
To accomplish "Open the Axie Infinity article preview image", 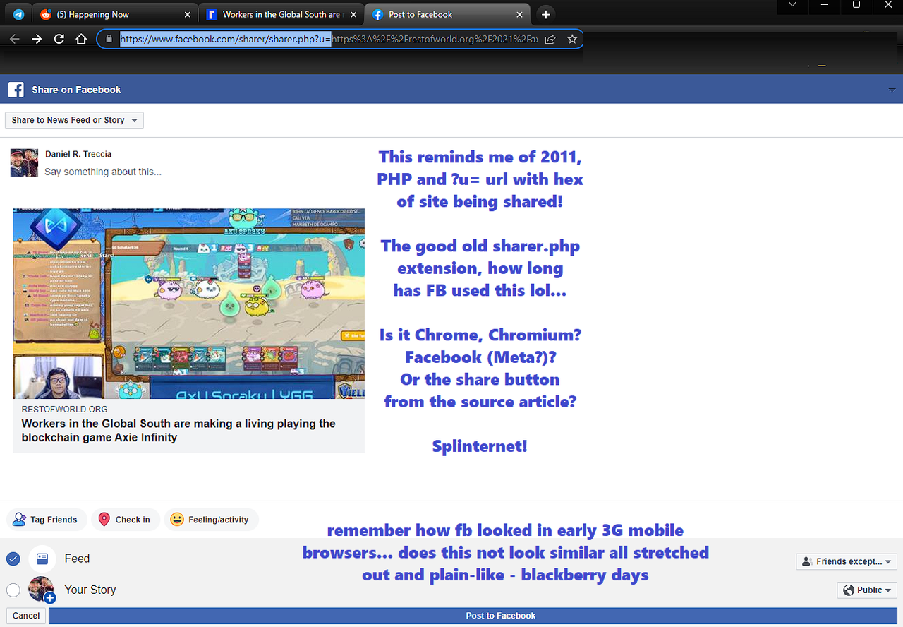I will 189,304.
